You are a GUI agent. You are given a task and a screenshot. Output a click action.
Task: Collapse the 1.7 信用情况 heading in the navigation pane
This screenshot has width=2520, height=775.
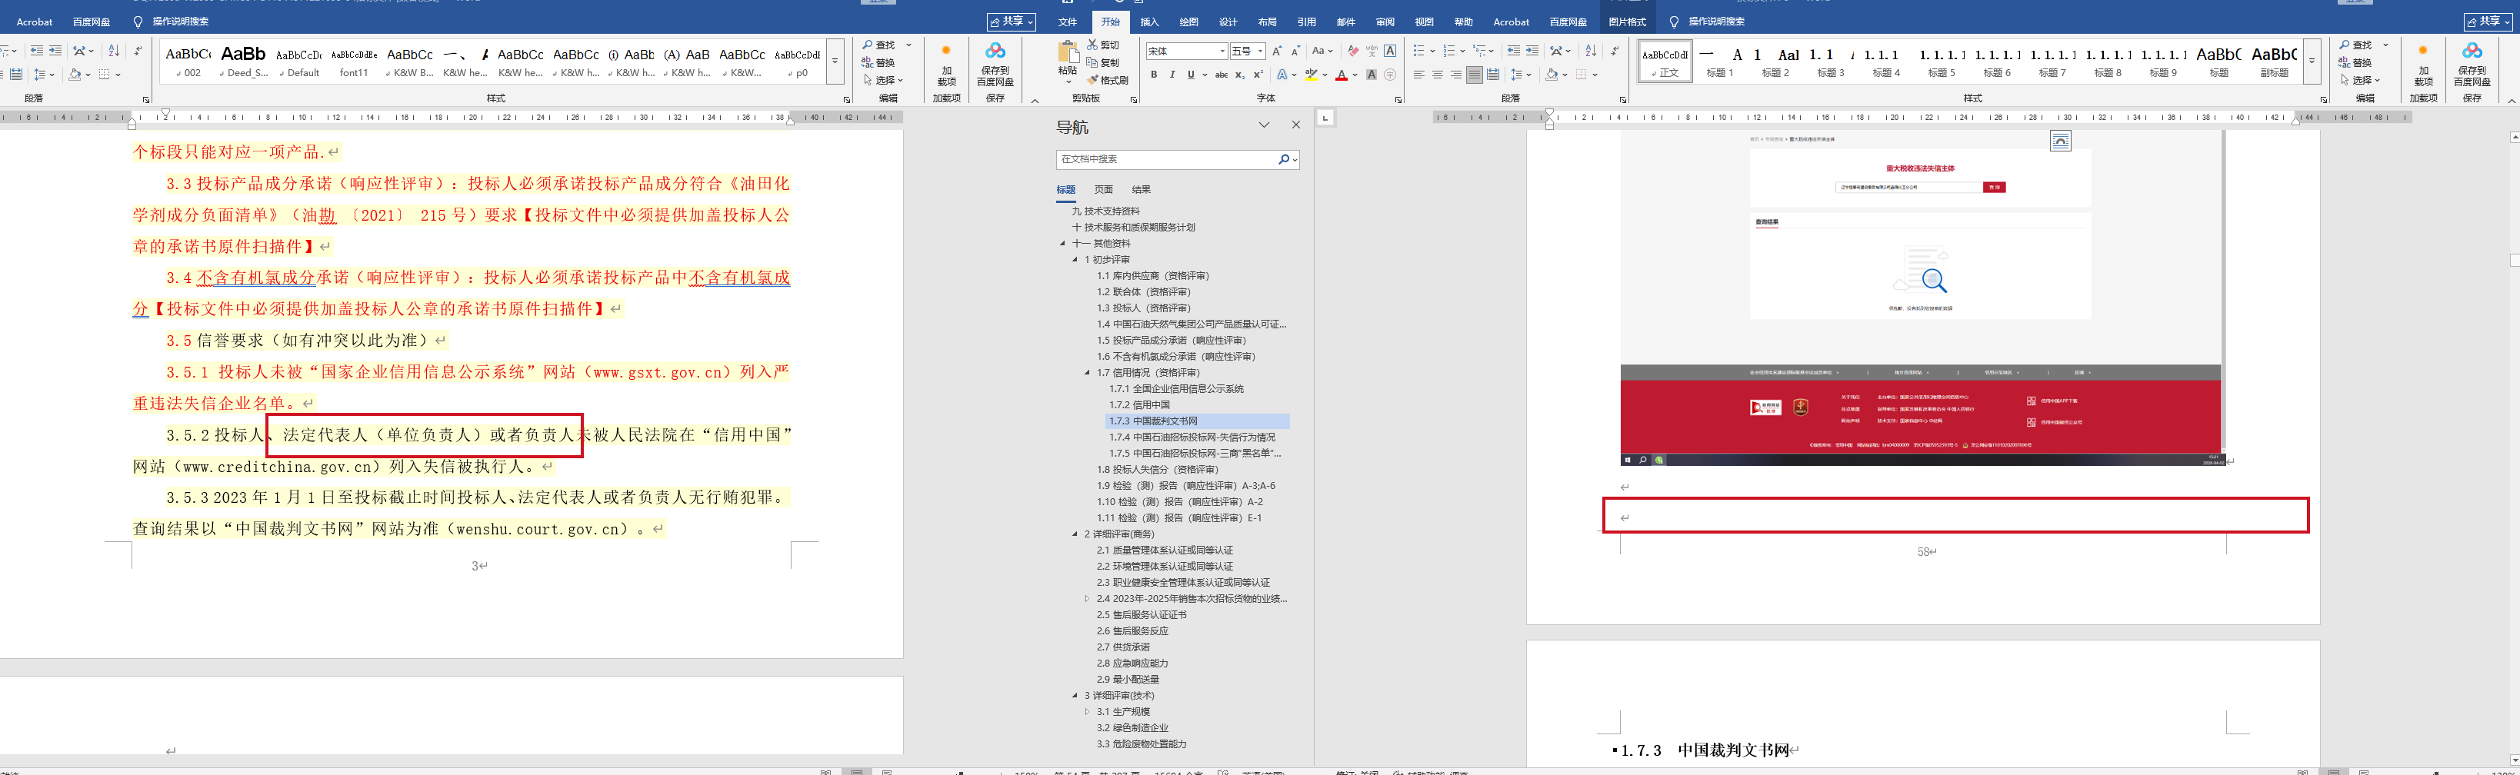1087,372
